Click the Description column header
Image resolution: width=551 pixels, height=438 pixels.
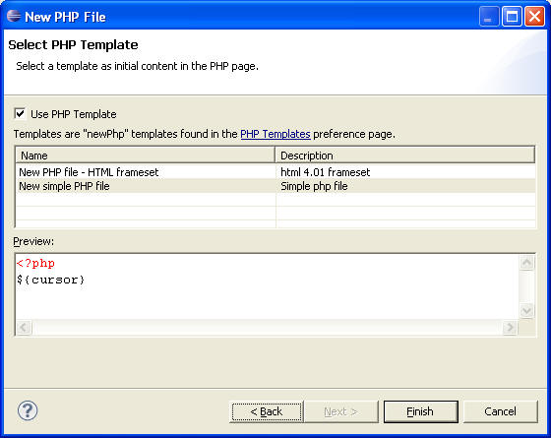click(405, 156)
